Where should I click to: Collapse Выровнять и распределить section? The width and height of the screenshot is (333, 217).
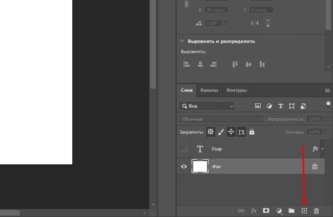tap(182, 41)
